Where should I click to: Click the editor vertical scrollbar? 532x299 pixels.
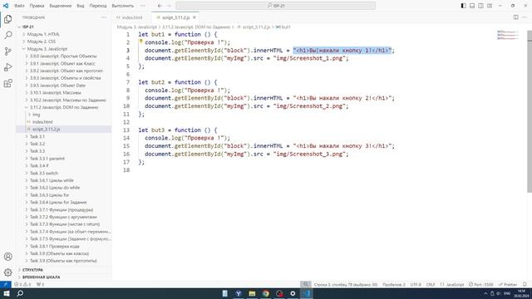(x=530, y=112)
